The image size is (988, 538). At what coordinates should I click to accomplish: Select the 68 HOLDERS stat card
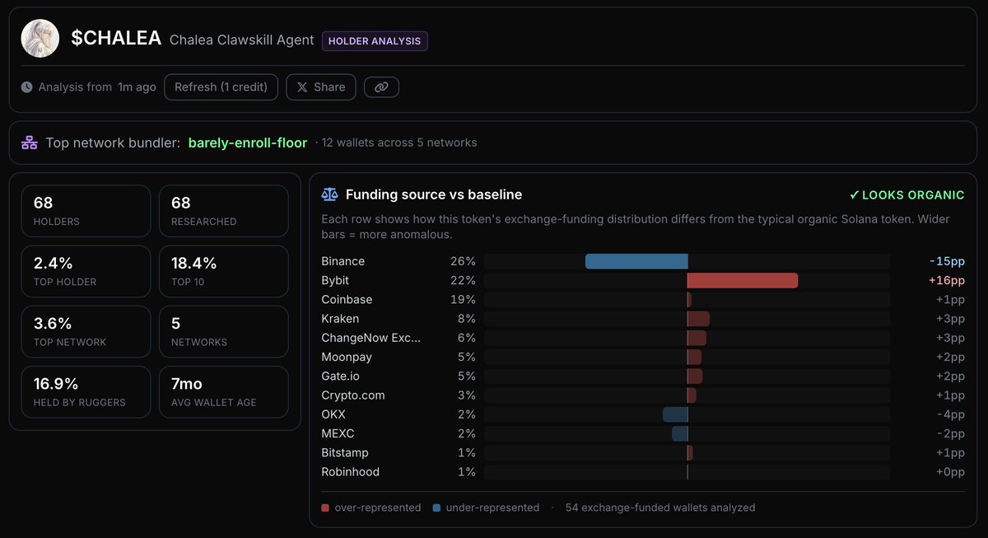(86, 211)
